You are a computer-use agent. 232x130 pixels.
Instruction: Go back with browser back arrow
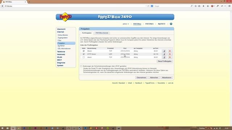[3, 6]
